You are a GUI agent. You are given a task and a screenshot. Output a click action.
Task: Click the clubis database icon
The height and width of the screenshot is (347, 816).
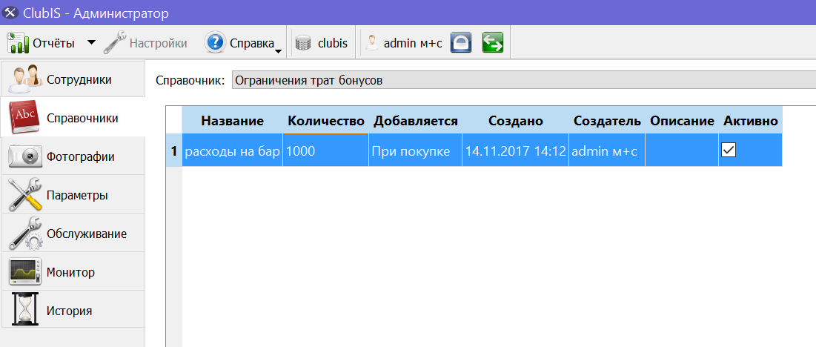(302, 43)
